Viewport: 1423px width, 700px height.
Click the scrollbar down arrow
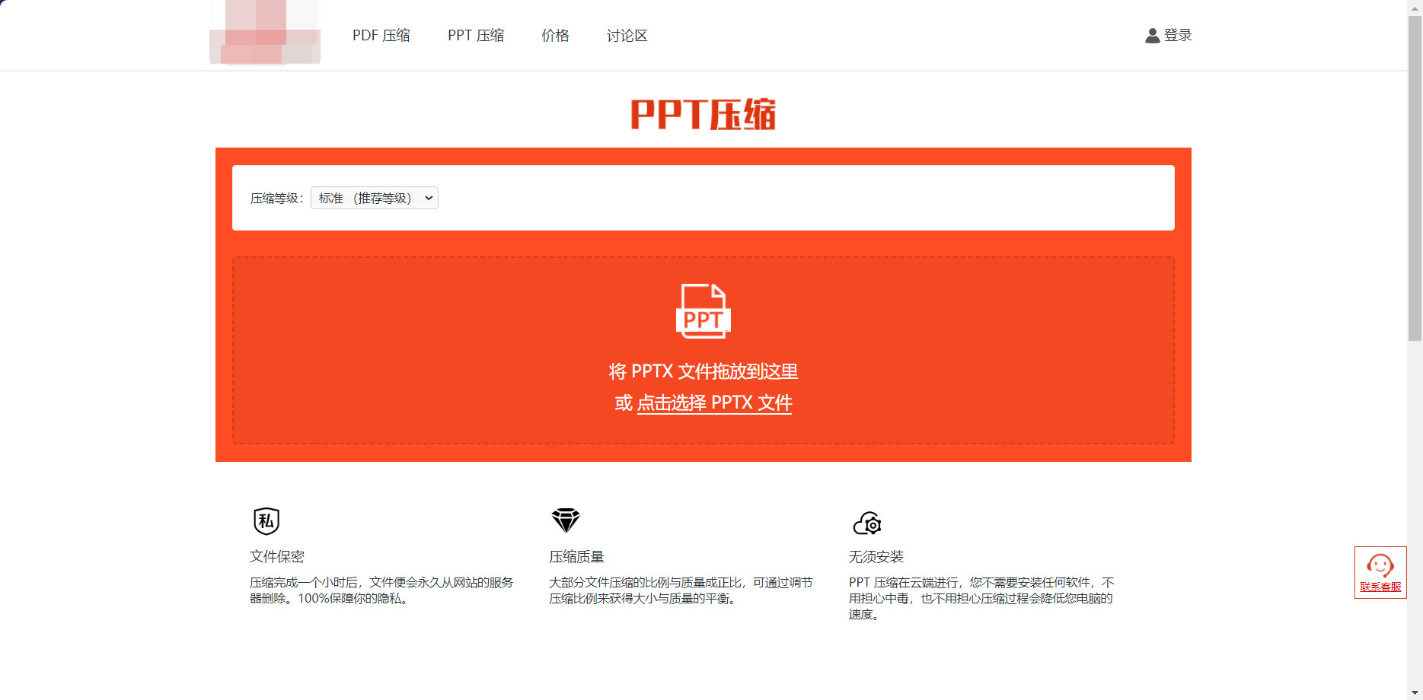[x=1415, y=692]
